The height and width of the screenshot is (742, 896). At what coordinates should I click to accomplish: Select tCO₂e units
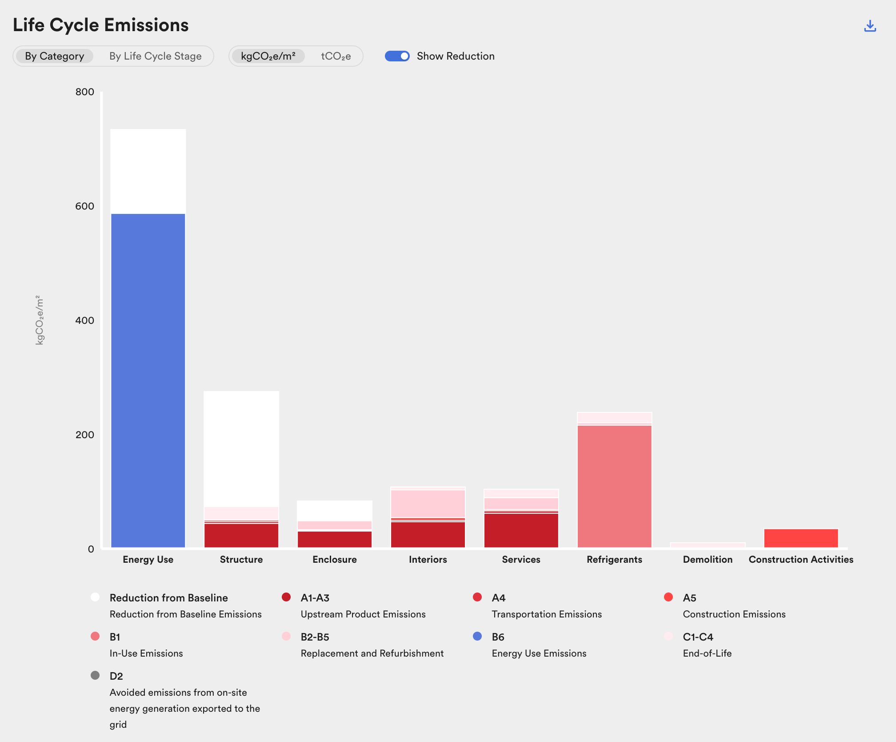coord(336,56)
